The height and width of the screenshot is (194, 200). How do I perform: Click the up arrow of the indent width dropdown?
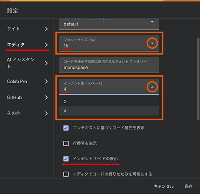(x=152, y=87)
